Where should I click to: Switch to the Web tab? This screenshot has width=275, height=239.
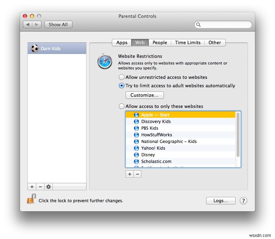[140, 42]
